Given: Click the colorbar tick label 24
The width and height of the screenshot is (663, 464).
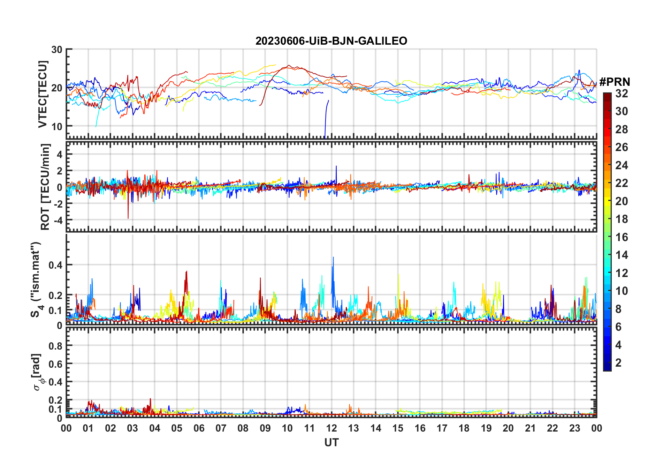Looking at the screenshot, I should coord(622,165).
